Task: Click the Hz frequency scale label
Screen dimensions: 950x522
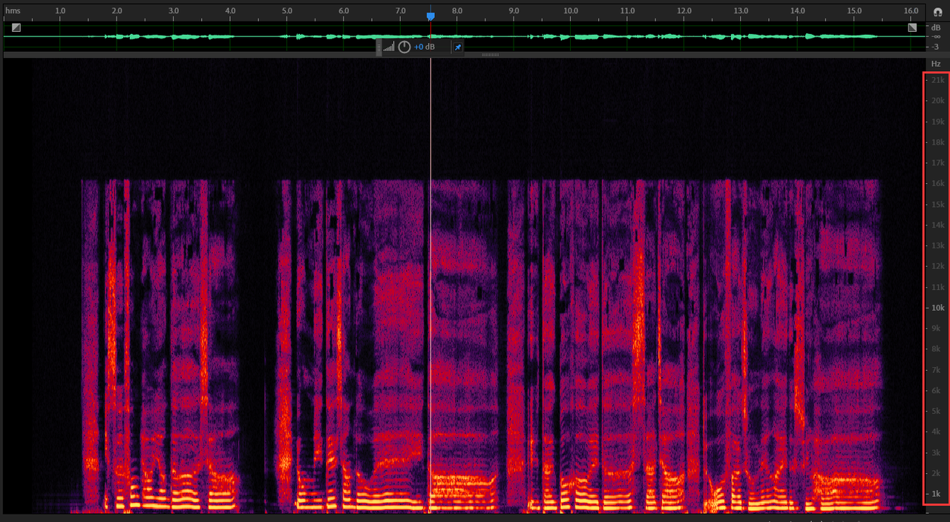Action: (936, 64)
